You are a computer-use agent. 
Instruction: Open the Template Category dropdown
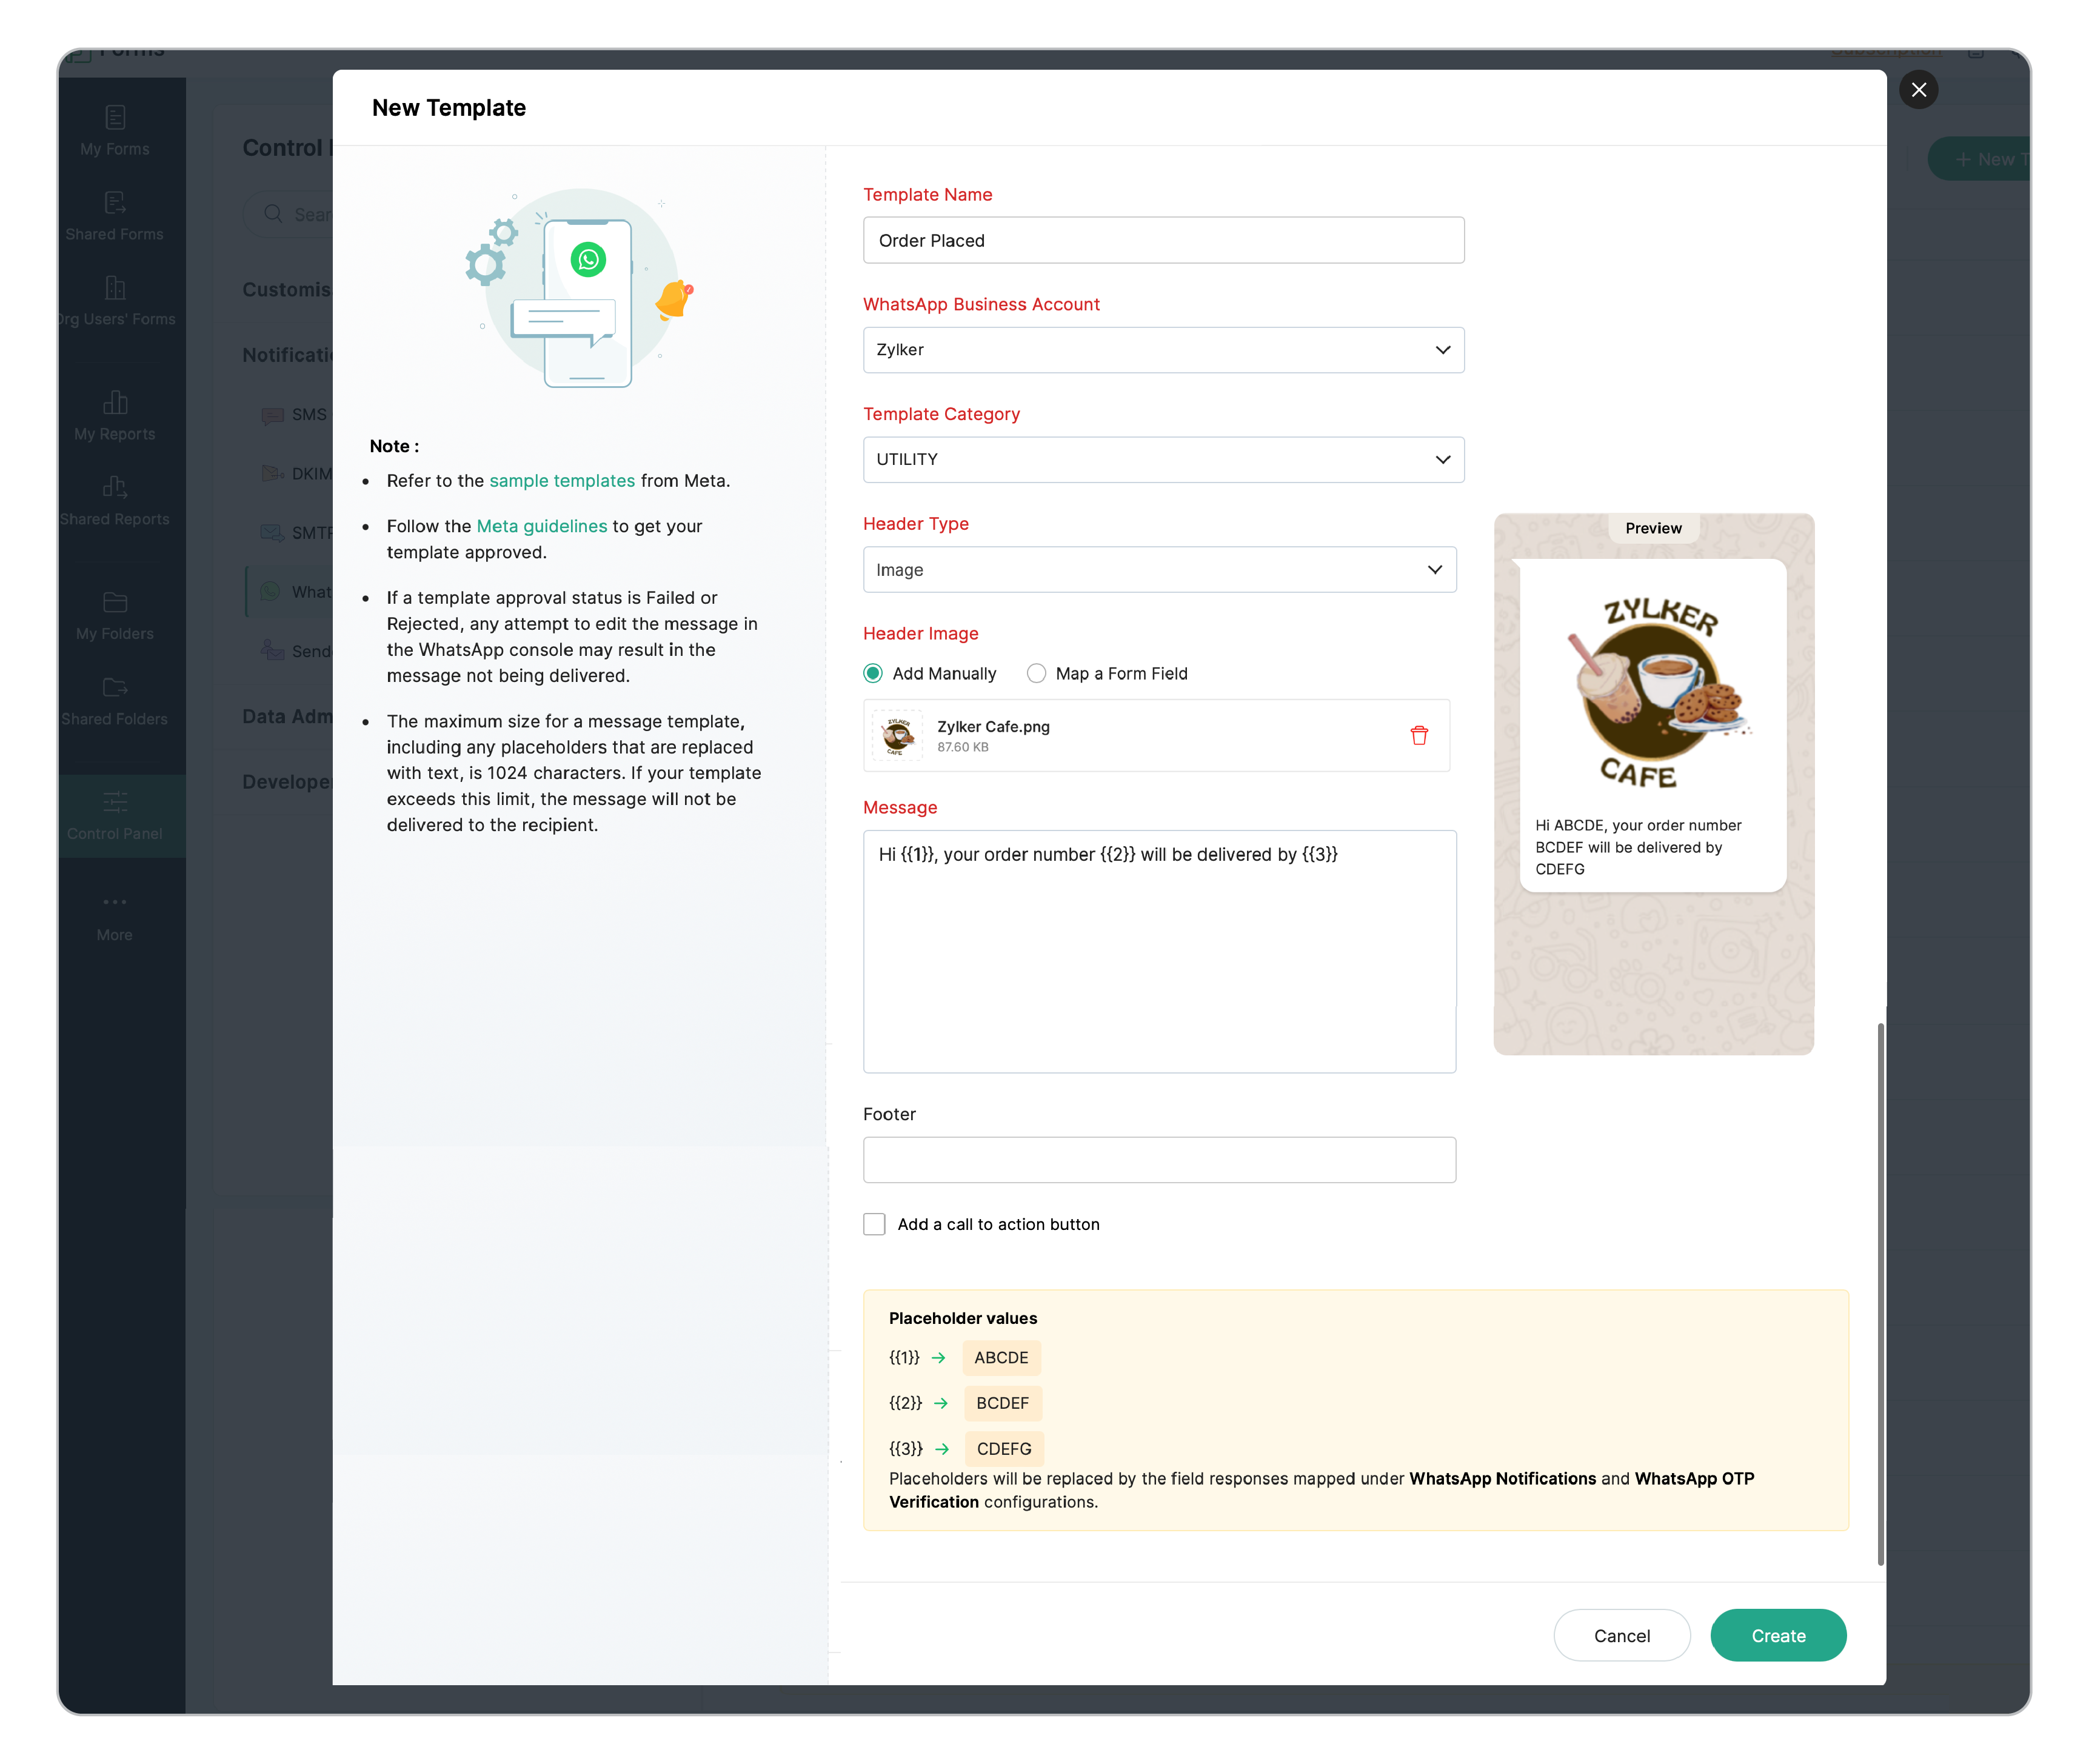tap(1163, 460)
